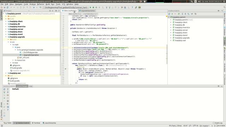Click the sound volume tray icon
Viewport: 226px width, 127px height.
click(199, 1)
